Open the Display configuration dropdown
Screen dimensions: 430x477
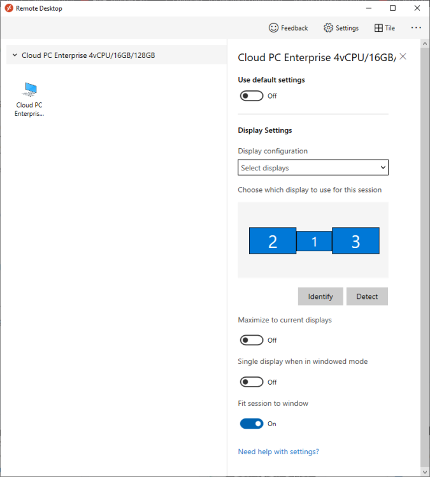click(313, 167)
